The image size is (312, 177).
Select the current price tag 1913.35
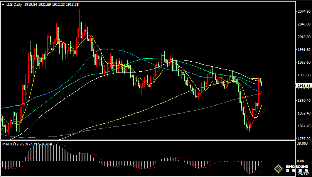pyautogui.click(x=304, y=86)
